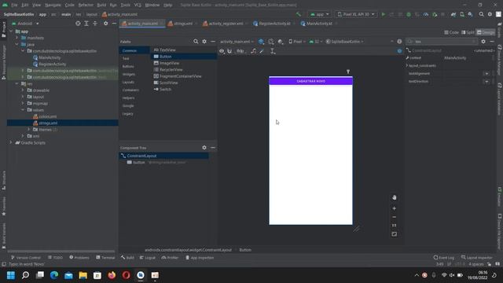Open the Guidelines icon in design toolbar

[273, 51]
